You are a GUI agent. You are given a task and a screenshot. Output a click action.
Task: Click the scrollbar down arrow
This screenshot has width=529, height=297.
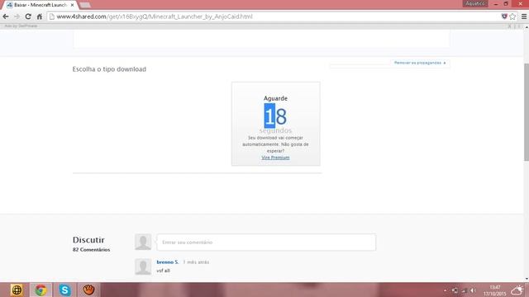pos(527,279)
